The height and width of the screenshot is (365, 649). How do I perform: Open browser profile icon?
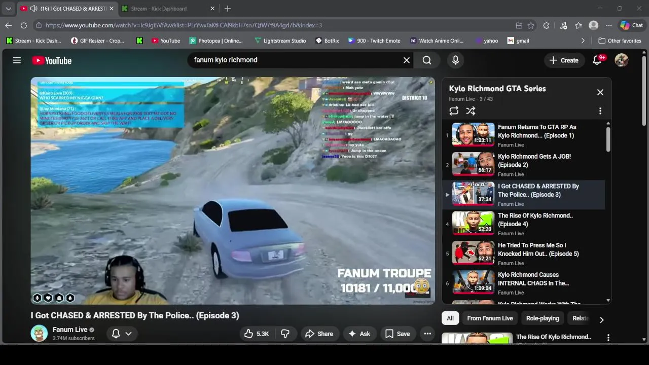click(x=593, y=25)
